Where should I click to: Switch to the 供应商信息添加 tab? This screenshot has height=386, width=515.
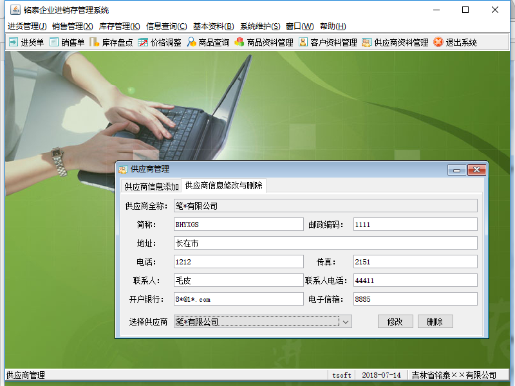151,187
